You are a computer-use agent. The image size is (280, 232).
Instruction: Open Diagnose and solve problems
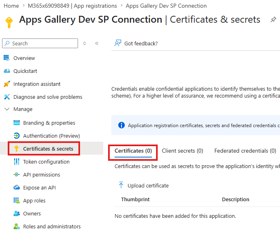pos(48,97)
